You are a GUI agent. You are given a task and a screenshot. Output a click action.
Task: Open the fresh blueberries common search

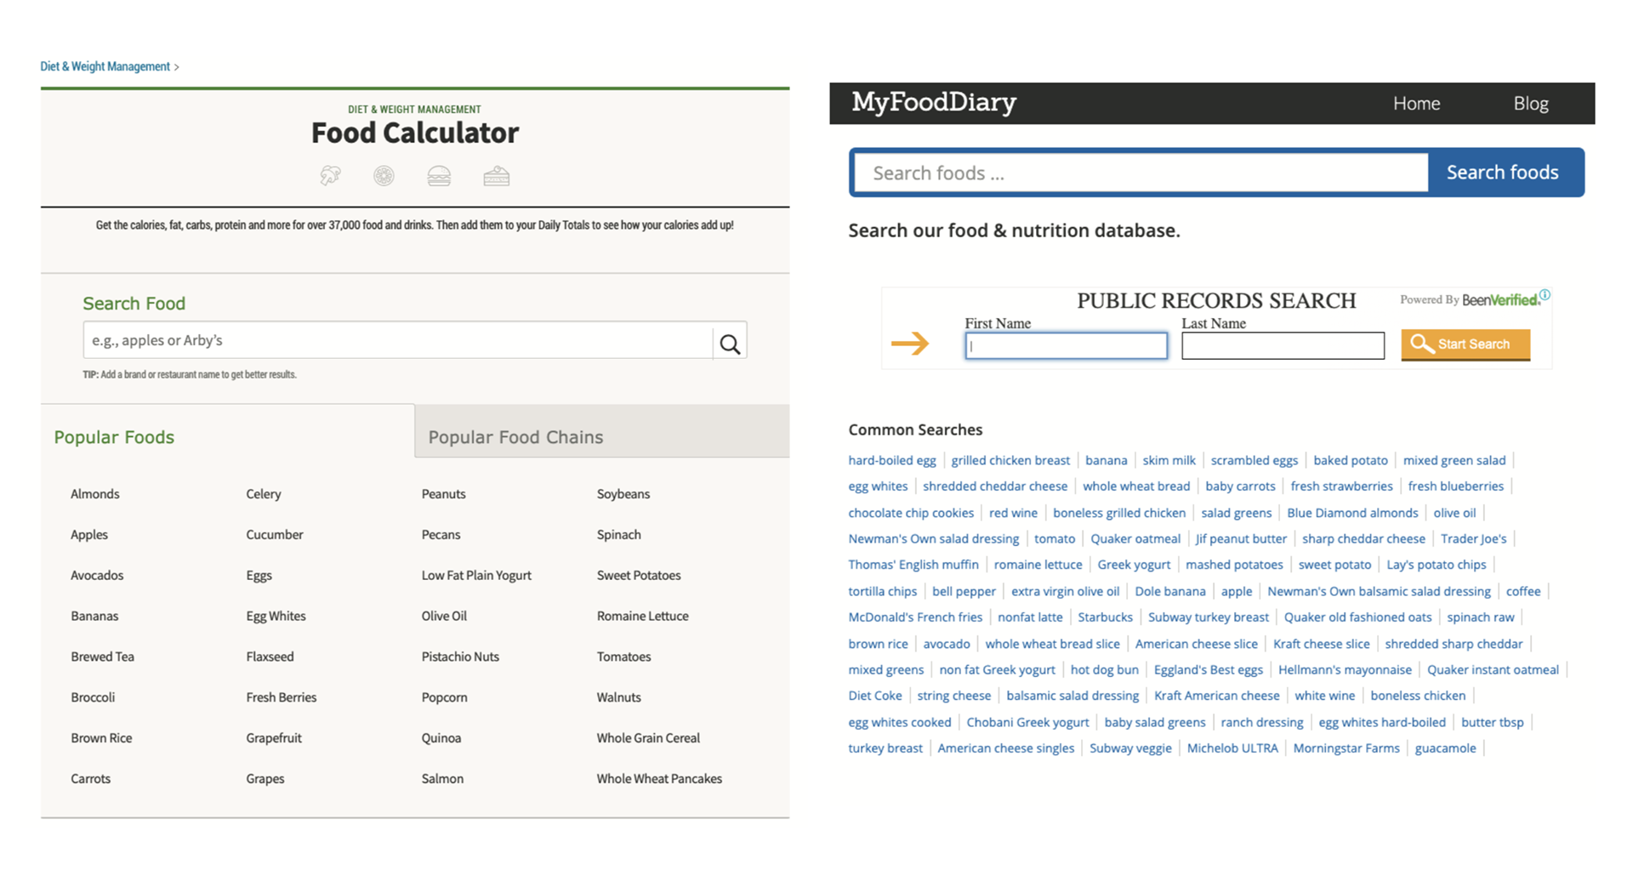point(1455,486)
